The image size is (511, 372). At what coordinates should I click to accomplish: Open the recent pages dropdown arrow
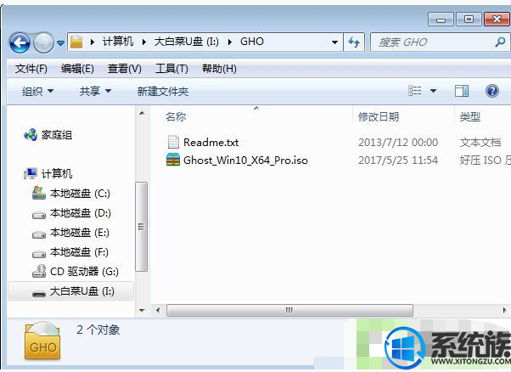coord(60,42)
